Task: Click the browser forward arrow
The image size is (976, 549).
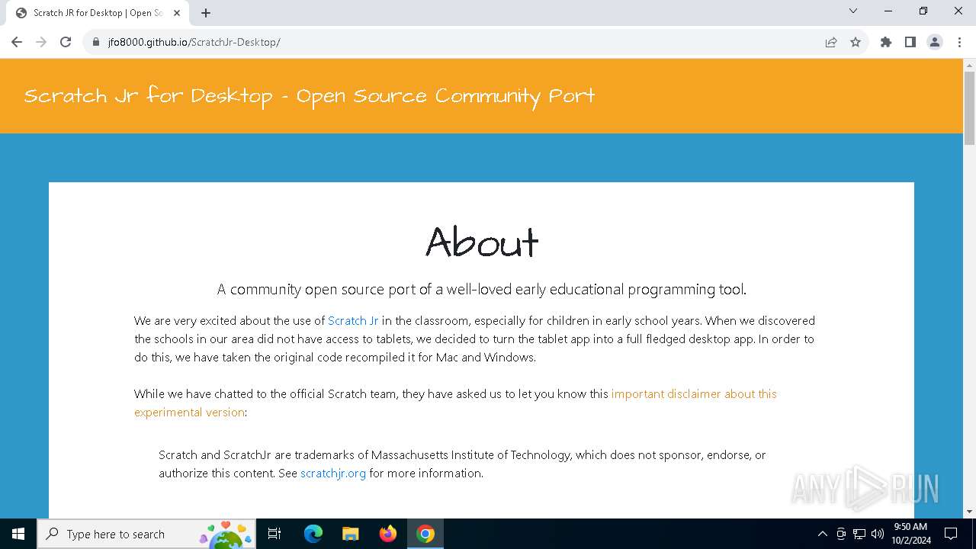Action: (x=41, y=42)
